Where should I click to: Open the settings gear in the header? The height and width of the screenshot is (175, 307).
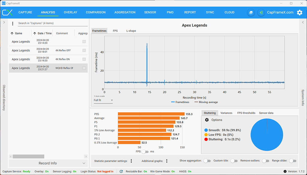[300, 13]
